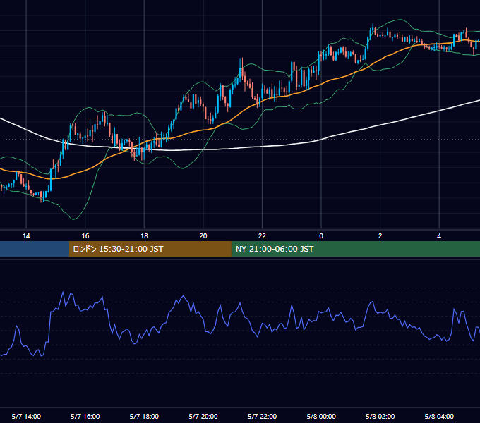The height and width of the screenshot is (423, 480).
Task: Click the NY 21:00-06:00 JST session bar
Action: [x=355, y=249]
